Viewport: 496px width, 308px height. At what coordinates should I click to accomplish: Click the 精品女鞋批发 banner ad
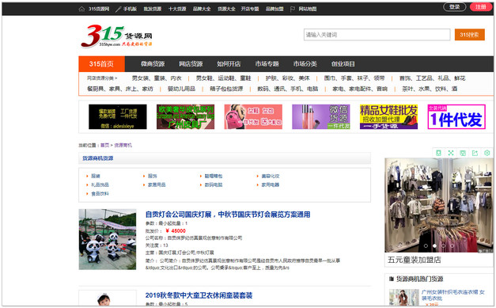(x=388, y=117)
